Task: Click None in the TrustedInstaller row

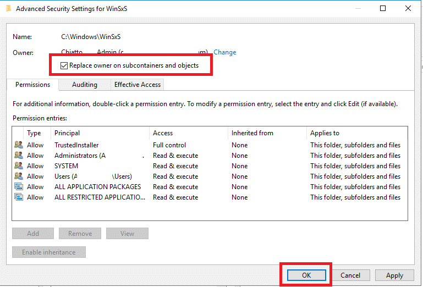Action: (x=240, y=145)
